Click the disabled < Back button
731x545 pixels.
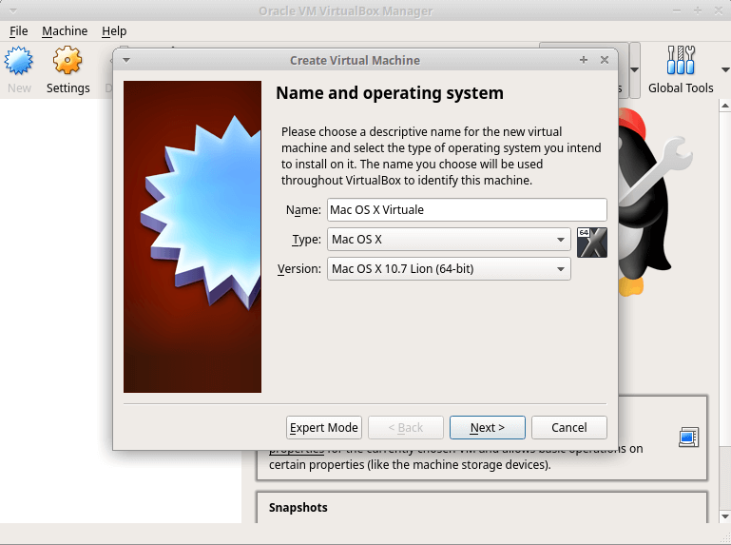point(406,427)
